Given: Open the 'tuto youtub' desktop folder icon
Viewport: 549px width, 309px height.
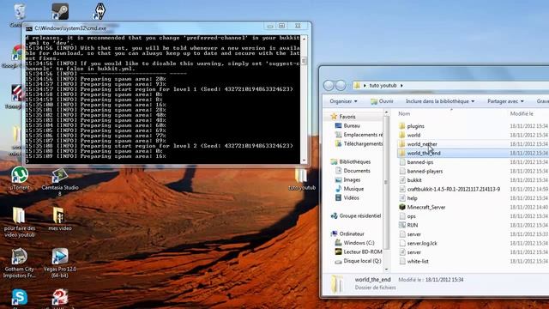Looking at the screenshot, I should pyautogui.click(x=302, y=179).
